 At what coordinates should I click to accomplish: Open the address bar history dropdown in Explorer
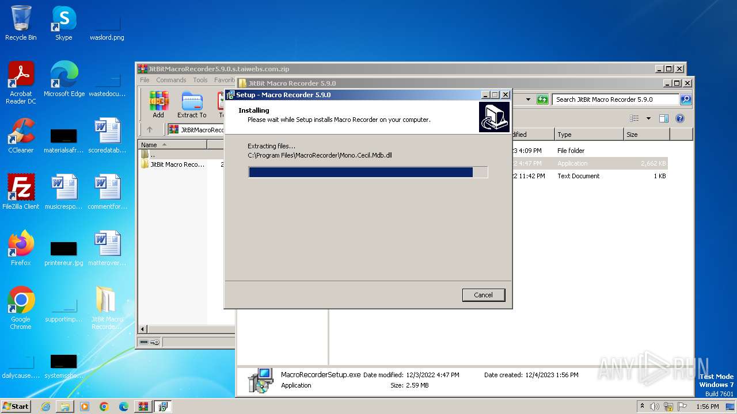click(528, 99)
